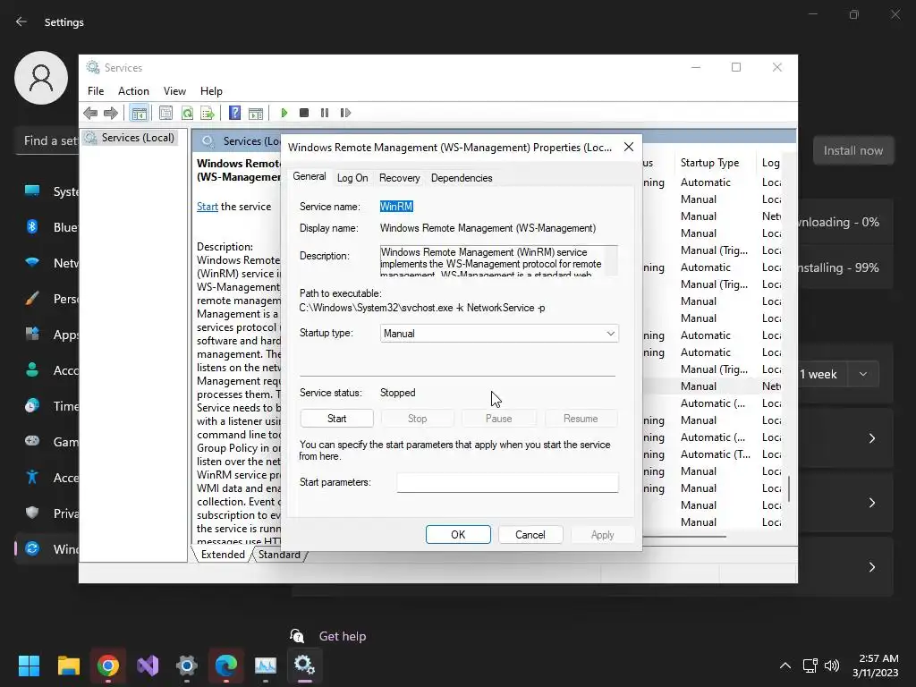
Task: Click the Services gears taskbar icon
Action: click(304, 665)
